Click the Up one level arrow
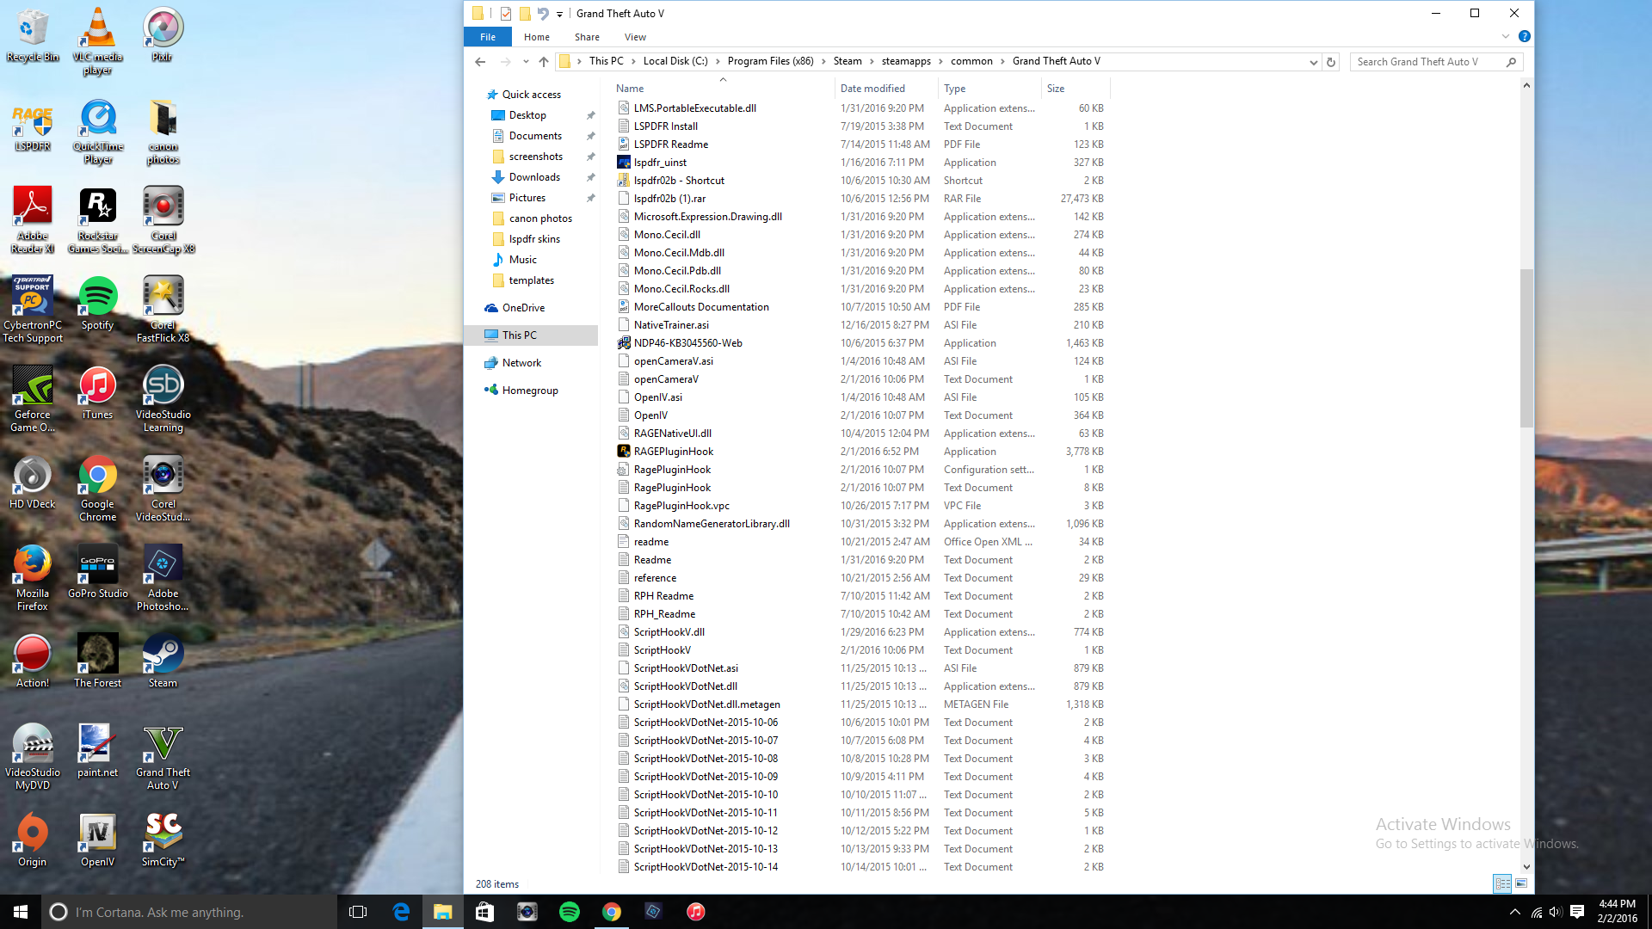Screen dimensions: 1652x929 coord(543,61)
